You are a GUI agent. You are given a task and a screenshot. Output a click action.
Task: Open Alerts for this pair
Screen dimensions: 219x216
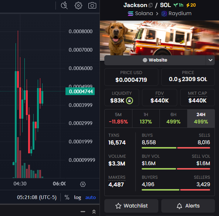(x=188, y=206)
